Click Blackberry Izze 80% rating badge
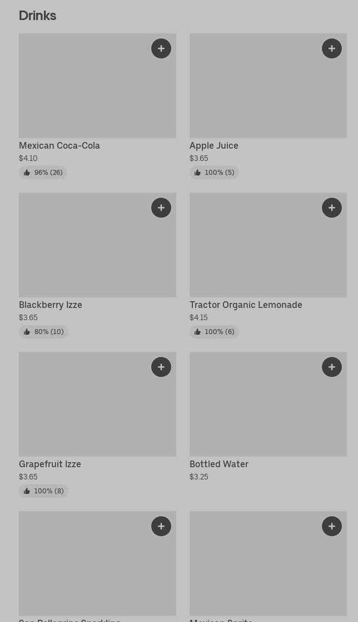The width and height of the screenshot is (358, 622). [43, 332]
